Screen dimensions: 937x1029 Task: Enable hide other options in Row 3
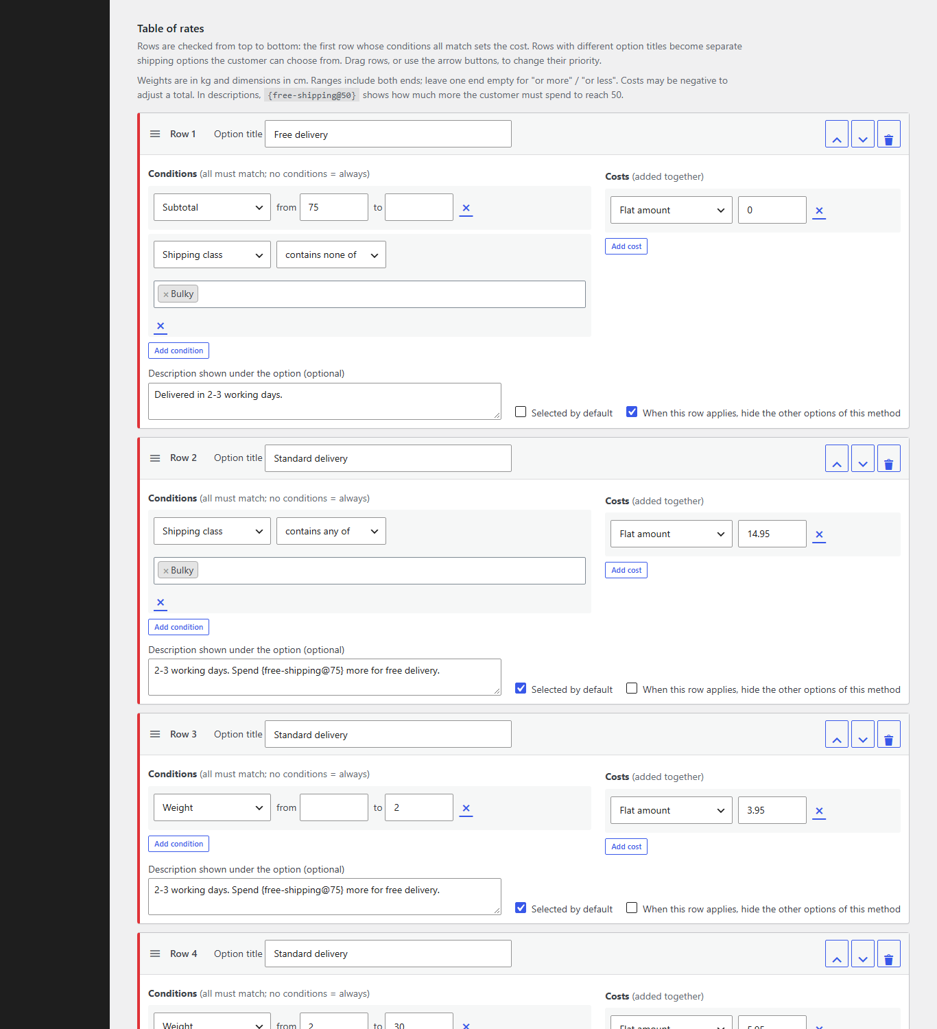[632, 908]
